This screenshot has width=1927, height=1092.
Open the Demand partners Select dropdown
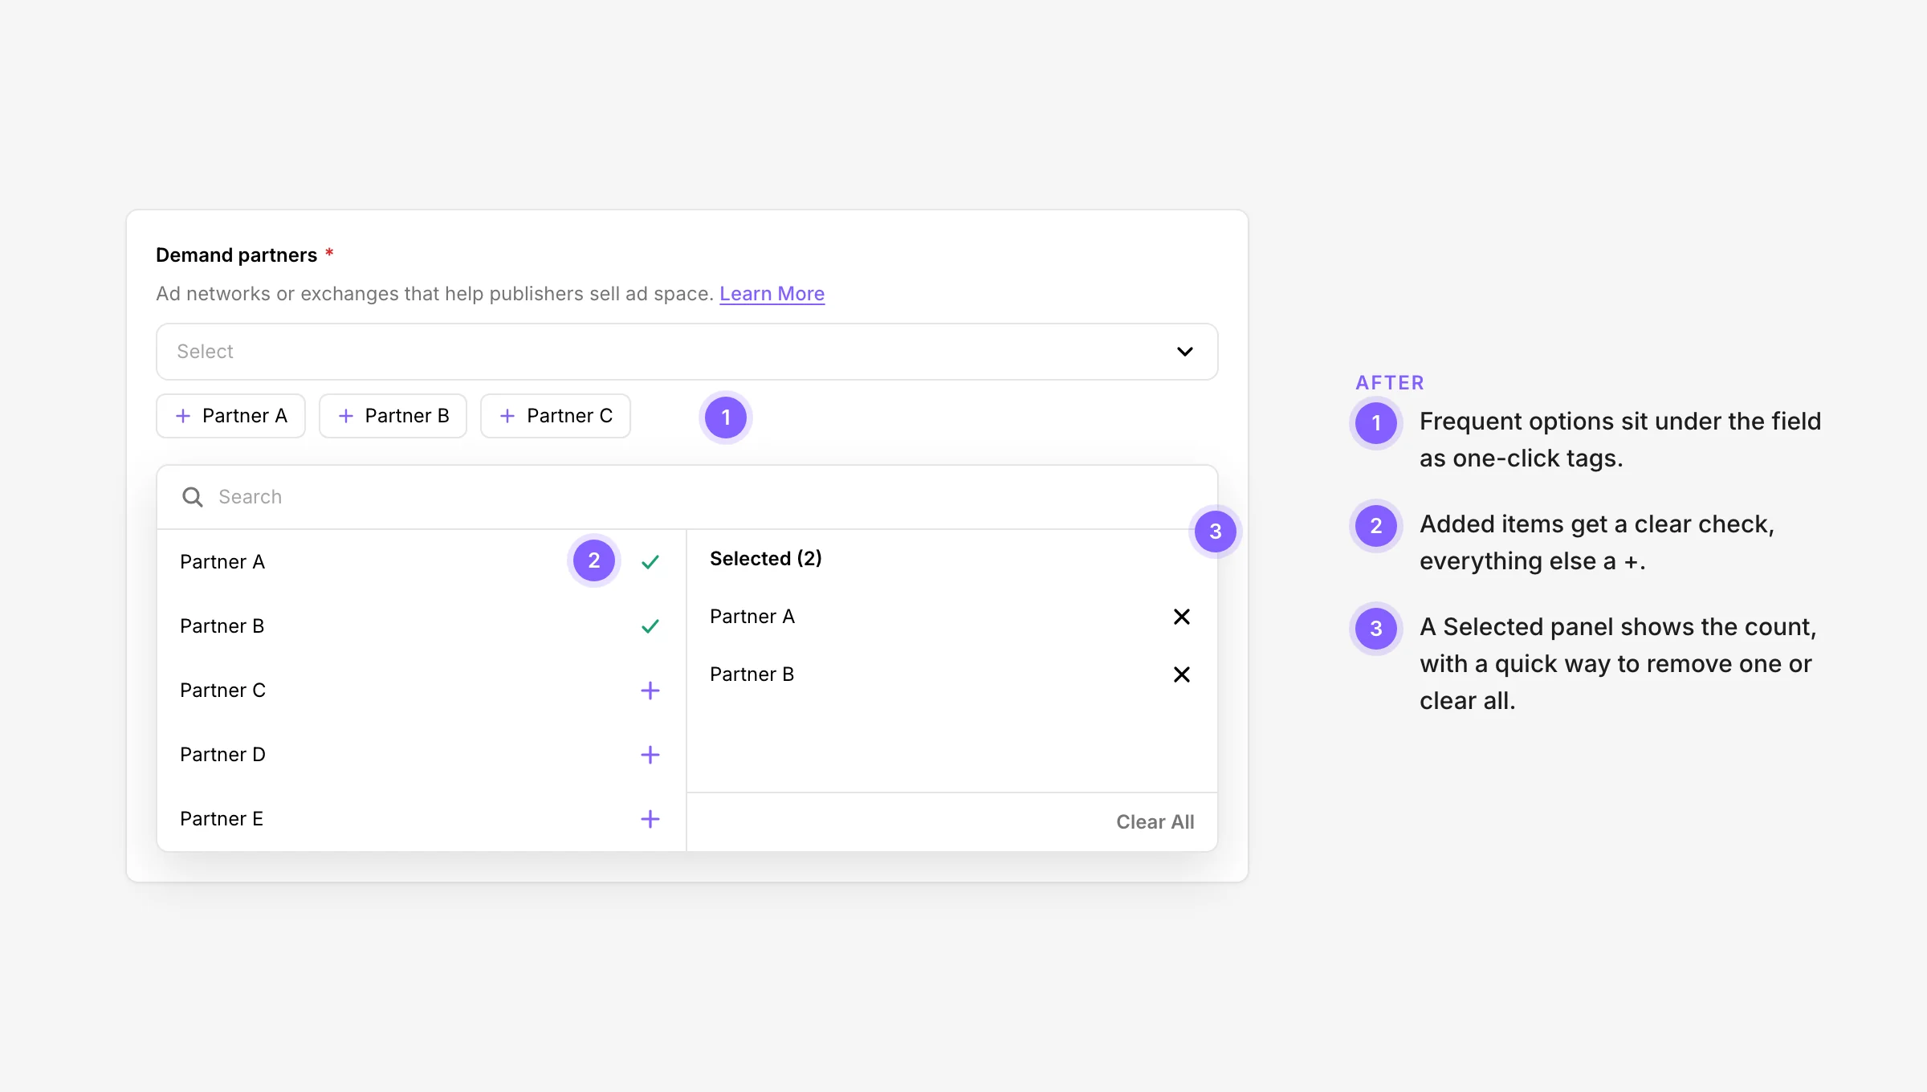(686, 352)
